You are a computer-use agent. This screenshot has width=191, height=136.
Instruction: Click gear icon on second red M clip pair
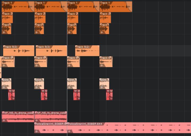coord(46,99)
